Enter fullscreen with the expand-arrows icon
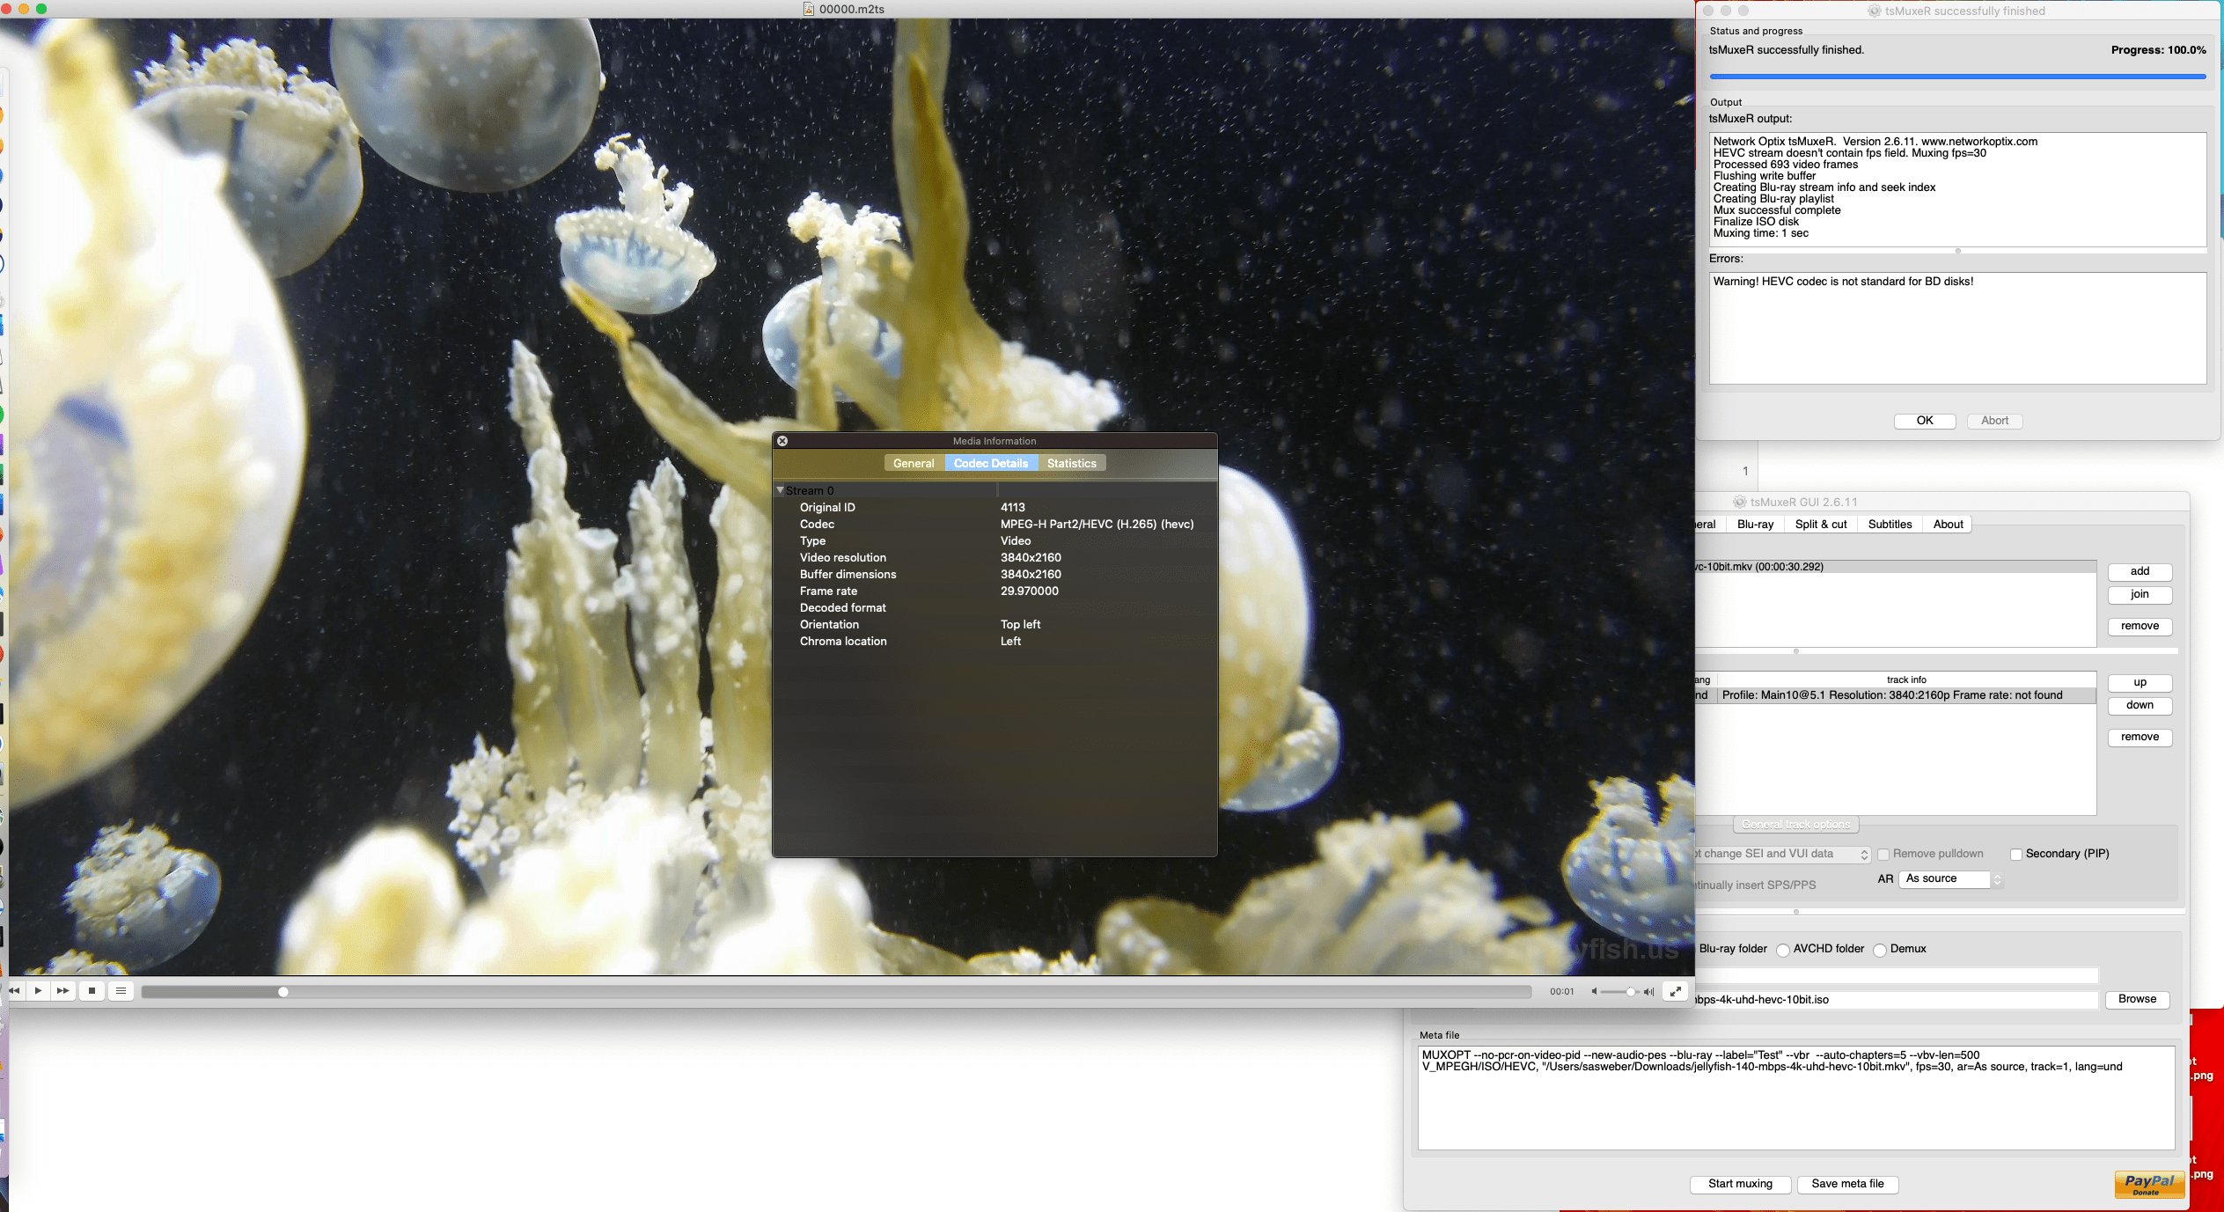This screenshot has height=1212, width=2224. click(1676, 991)
